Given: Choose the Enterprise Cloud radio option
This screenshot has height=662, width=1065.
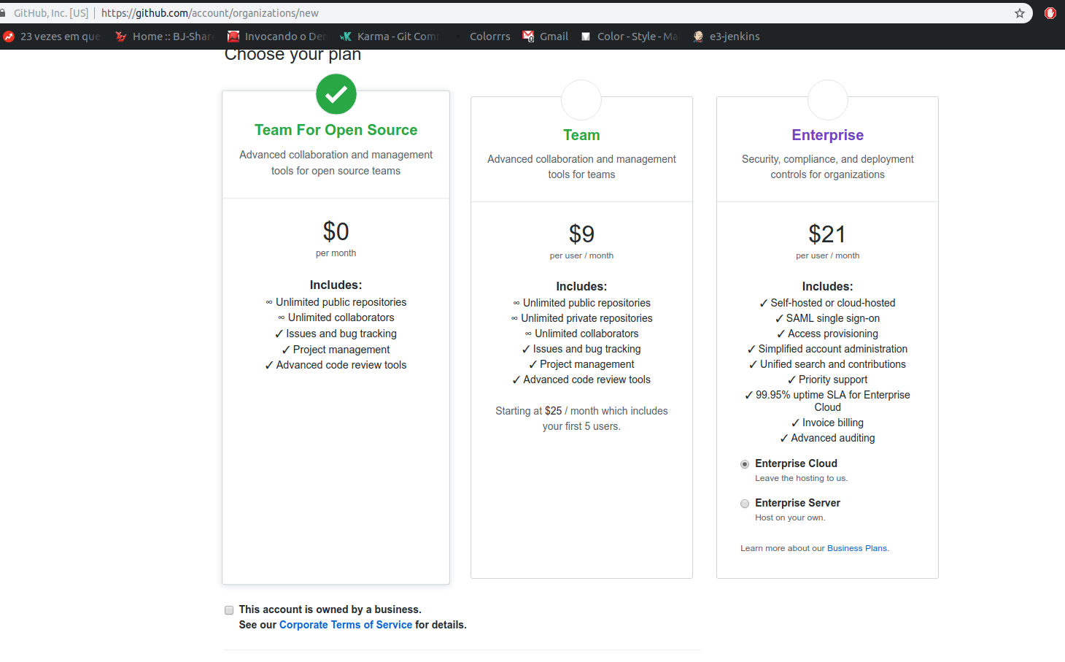Looking at the screenshot, I should (745, 464).
